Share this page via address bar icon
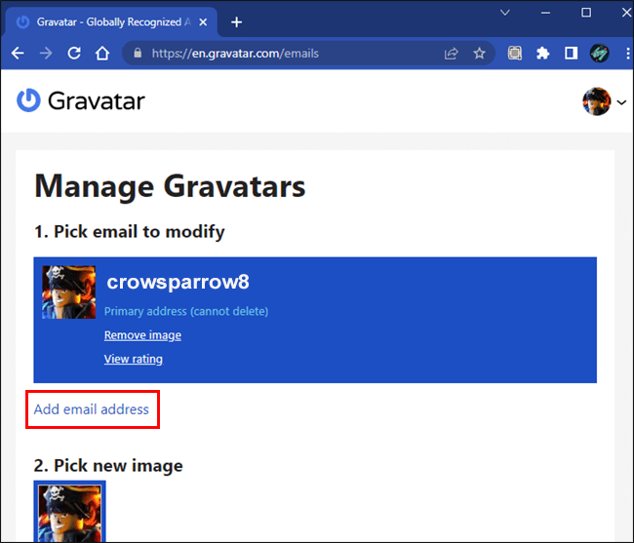The height and width of the screenshot is (543, 634). [x=451, y=53]
